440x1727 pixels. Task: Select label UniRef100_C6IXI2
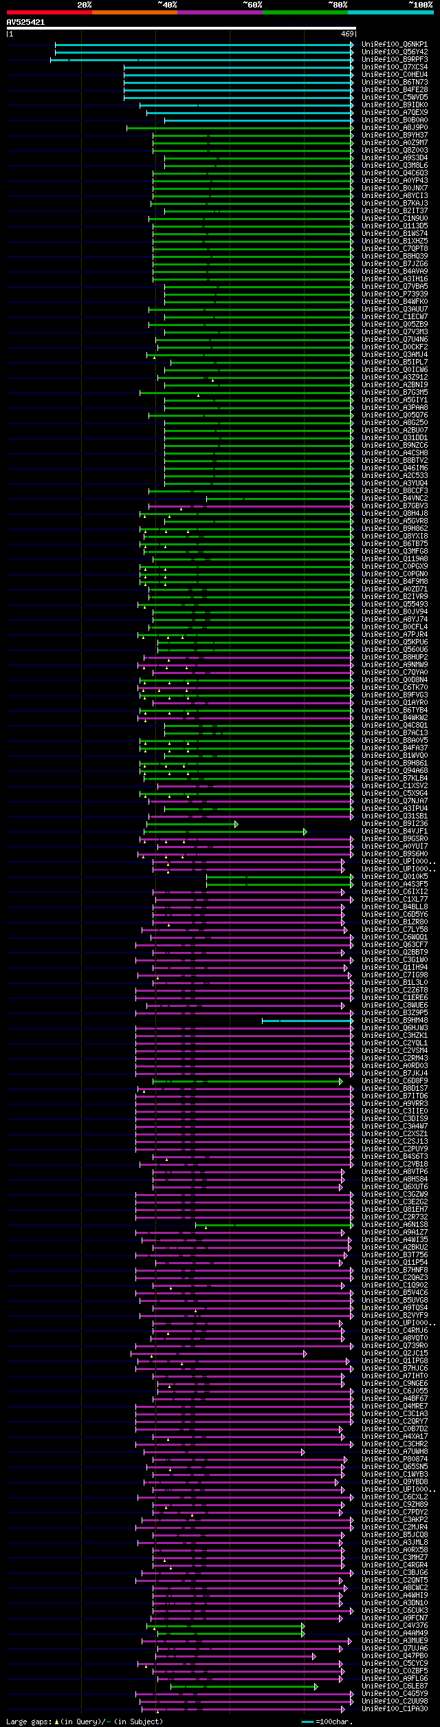click(x=395, y=892)
